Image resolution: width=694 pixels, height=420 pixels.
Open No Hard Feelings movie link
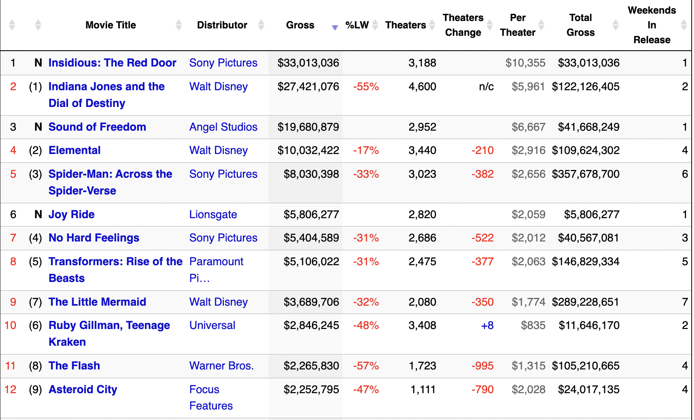coord(94,238)
